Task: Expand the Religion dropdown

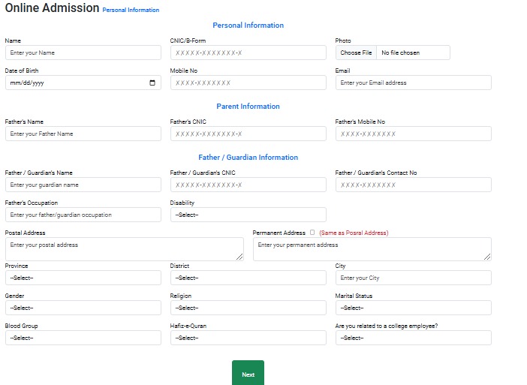Action: 248,308
